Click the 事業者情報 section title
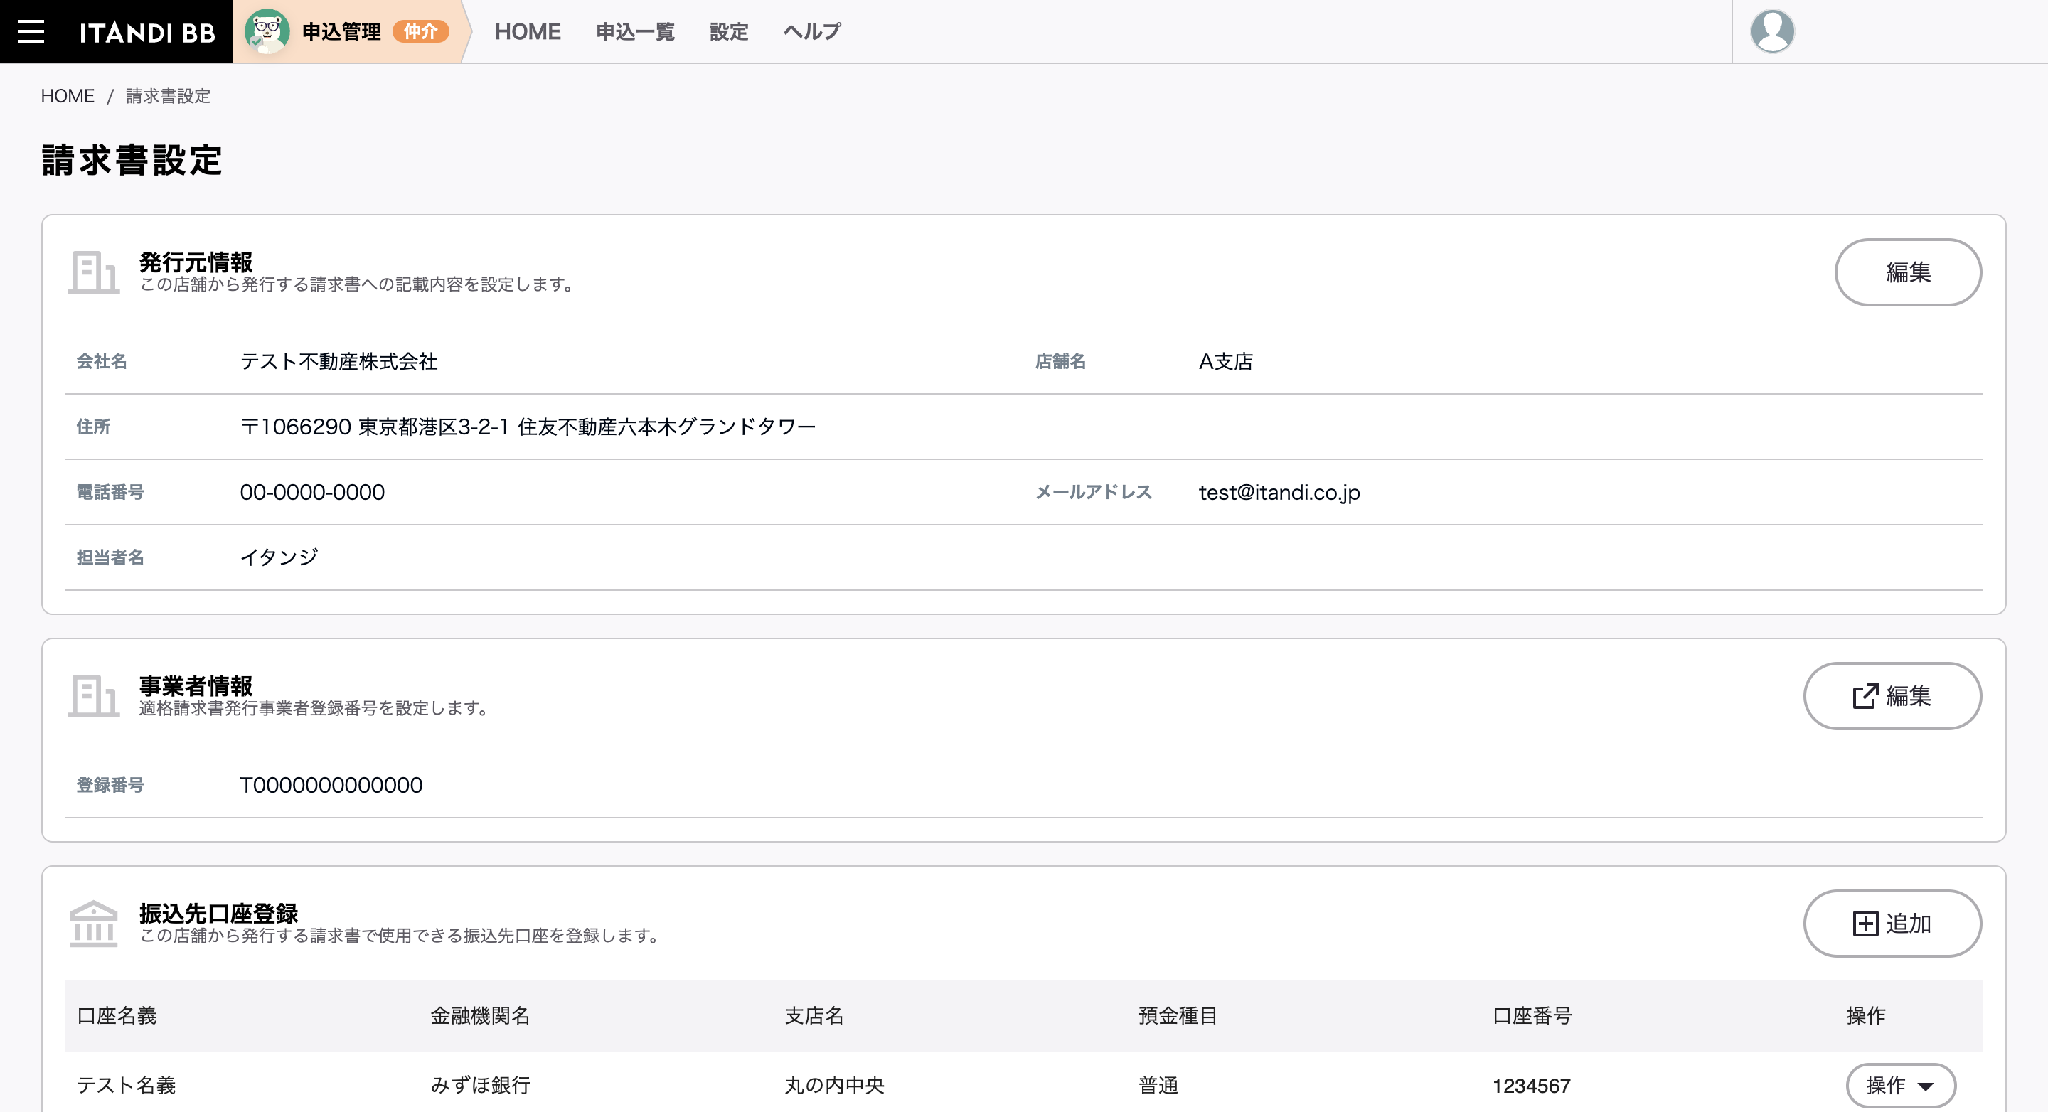Screen dimensions: 2048x1112 click(196, 685)
